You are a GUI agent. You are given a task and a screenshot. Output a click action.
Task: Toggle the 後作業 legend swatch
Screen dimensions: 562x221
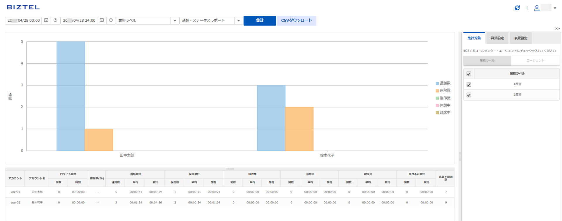click(x=437, y=98)
